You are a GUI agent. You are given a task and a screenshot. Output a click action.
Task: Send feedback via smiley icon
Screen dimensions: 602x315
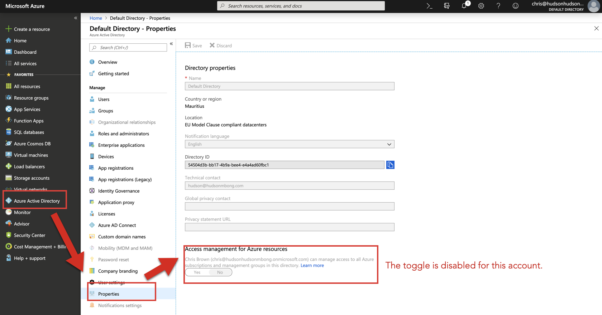516,6
